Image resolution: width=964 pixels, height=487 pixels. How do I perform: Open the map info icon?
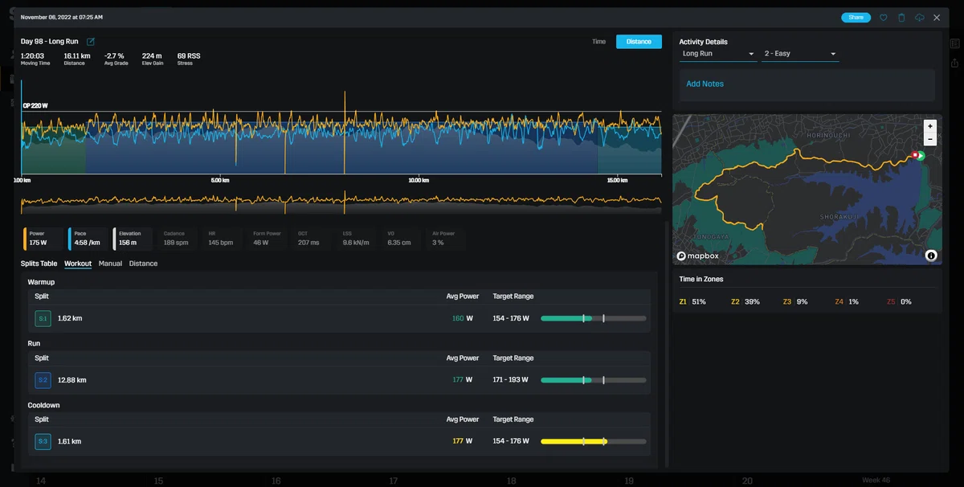930,256
